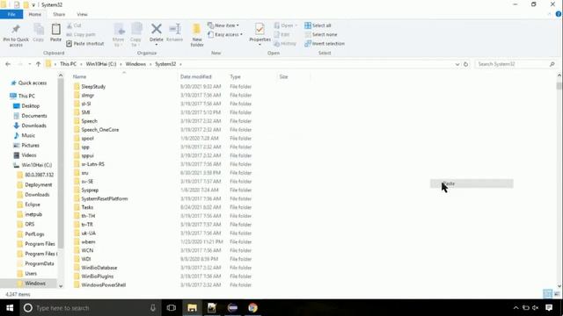Open the Copy to command
The image size is (563, 316).
[x=135, y=35]
